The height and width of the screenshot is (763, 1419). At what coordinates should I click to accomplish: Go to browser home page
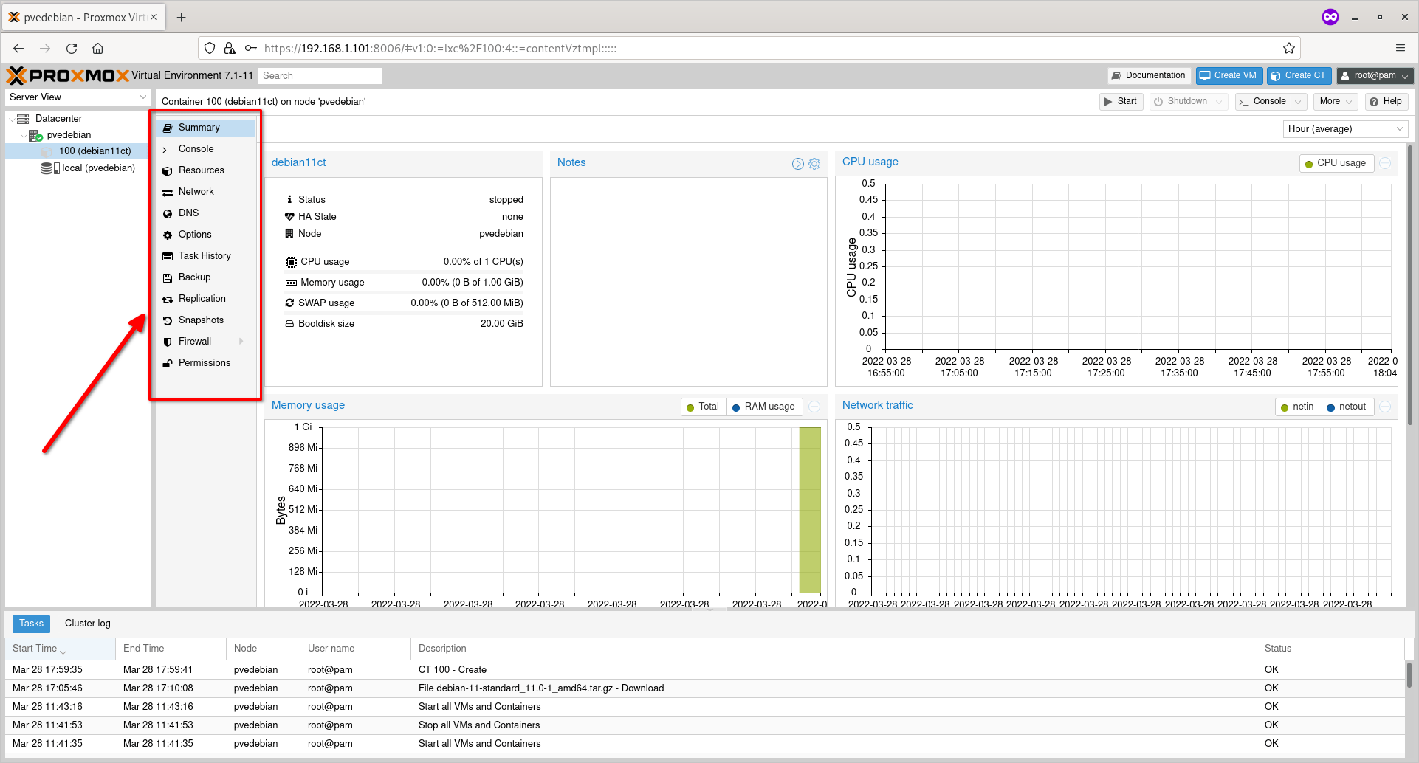click(97, 49)
